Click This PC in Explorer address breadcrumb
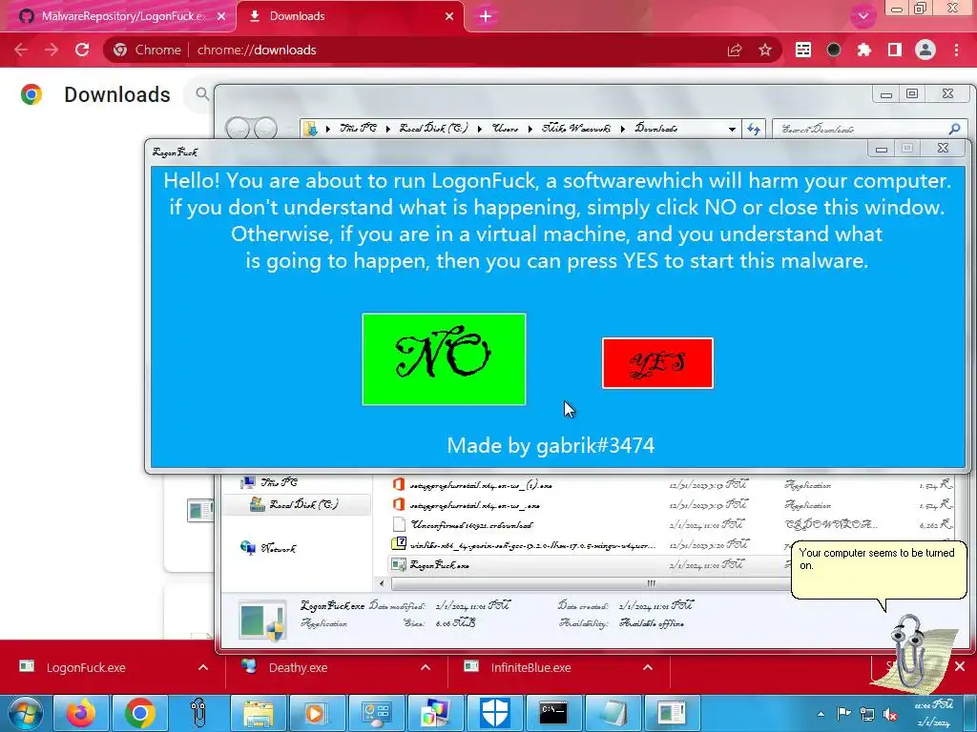The height and width of the screenshot is (732, 977). [359, 129]
